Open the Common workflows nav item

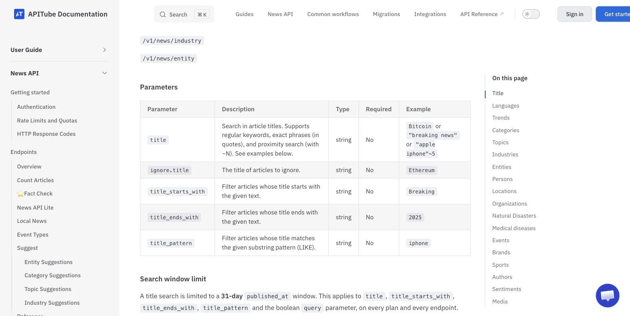(x=333, y=14)
